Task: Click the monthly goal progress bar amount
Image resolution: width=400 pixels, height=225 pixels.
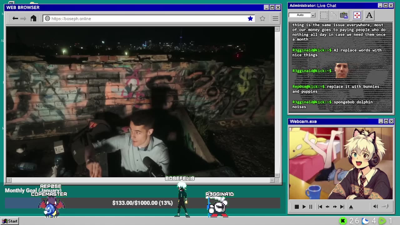Action: point(142,203)
